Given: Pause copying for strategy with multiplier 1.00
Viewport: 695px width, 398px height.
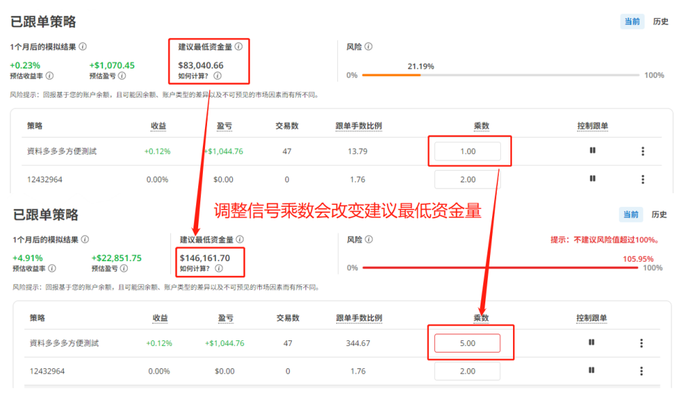Looking at the screenshot, I should (x=593, y=151).
